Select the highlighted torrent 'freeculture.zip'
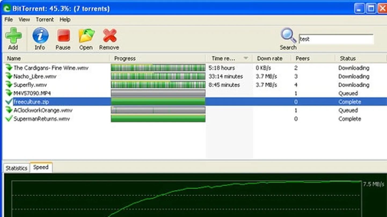The height and width of the screenshot is (217, 387). pyautogui.click(x=31, y=102)
